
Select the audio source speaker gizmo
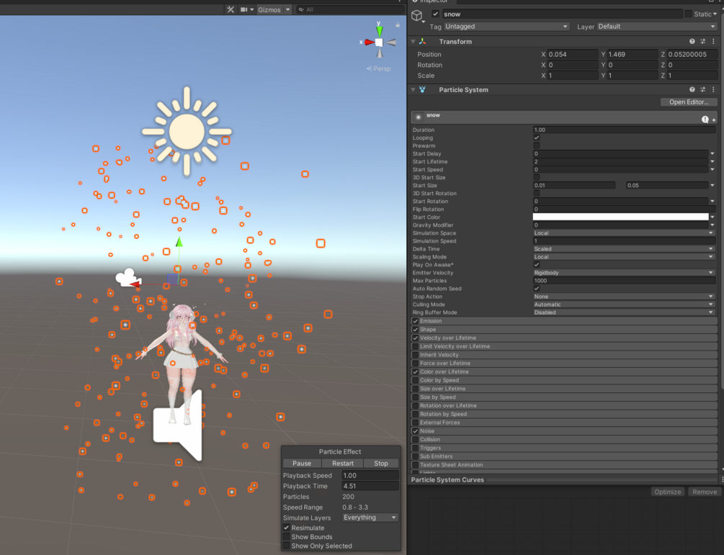178,425
